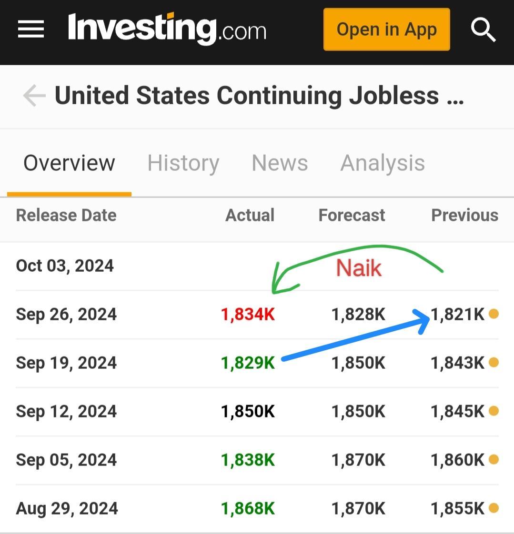Select the Oct 03, 2024 release date

point(65,266)
